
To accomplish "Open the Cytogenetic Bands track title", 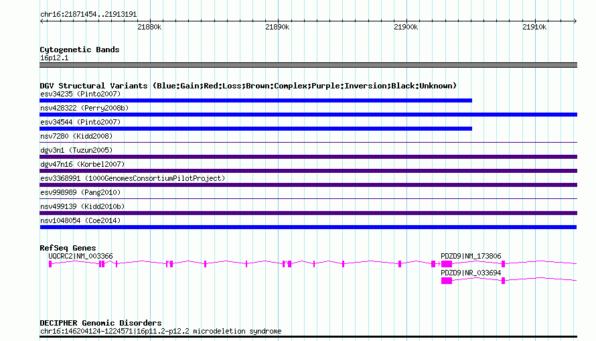I will (80, 50).
